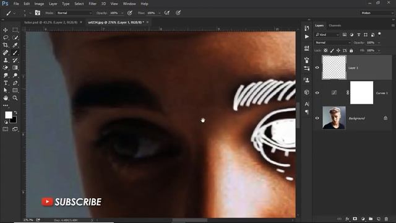Toggle lock all for layer
The width and height of the screenshot is (396, 223).
click(x=351, y=51)
